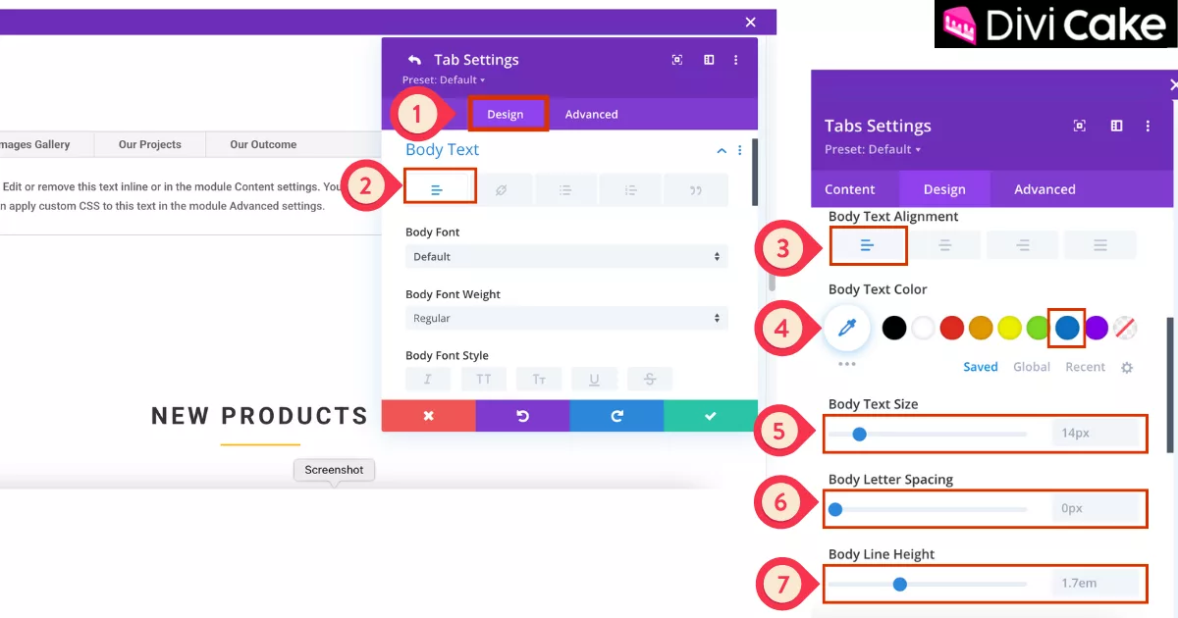The width and height of the screenshot is (1178, 618).
Task: Open the saved colors settings gear icon
Action: (x=1127, y=368)
